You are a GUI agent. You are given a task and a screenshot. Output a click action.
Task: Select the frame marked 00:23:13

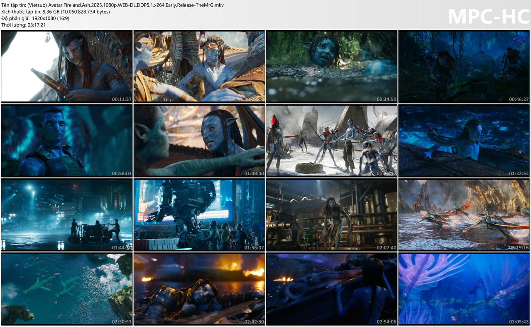click(199, 66)
